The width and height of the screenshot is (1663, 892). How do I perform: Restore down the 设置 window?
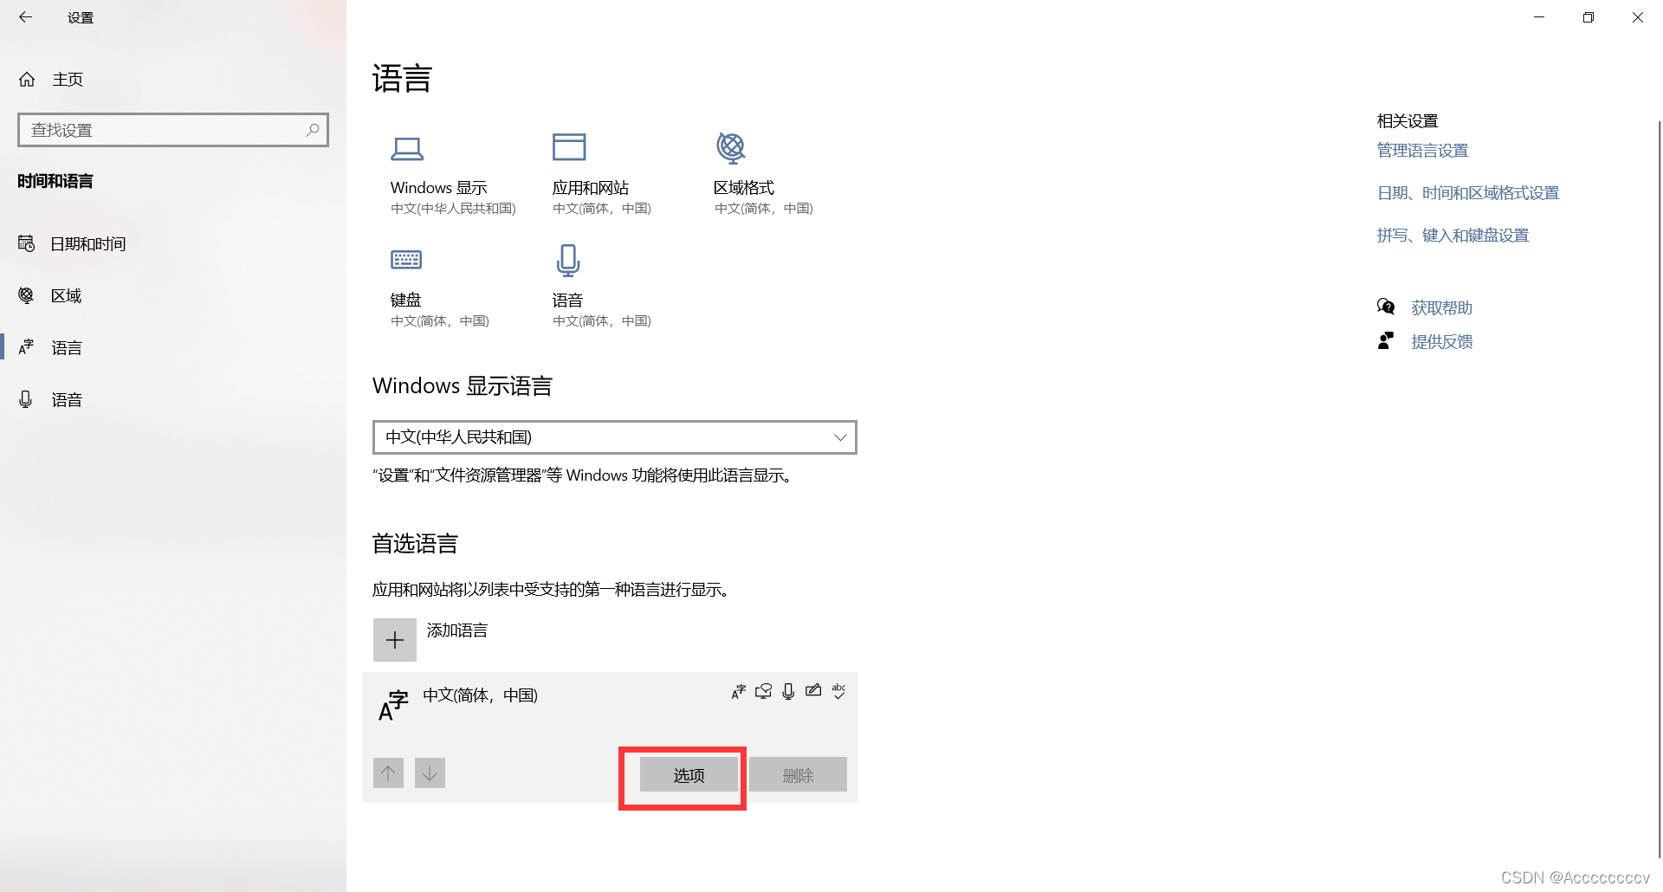1589,17
